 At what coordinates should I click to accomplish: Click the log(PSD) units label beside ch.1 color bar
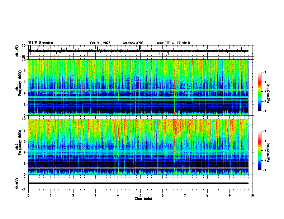click(268, 93)
